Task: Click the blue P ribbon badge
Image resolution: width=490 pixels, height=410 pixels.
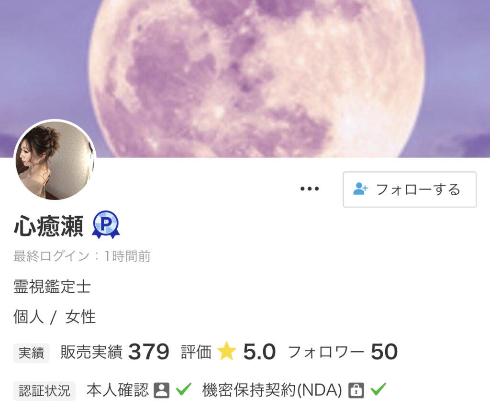Action: coord(106,225)
